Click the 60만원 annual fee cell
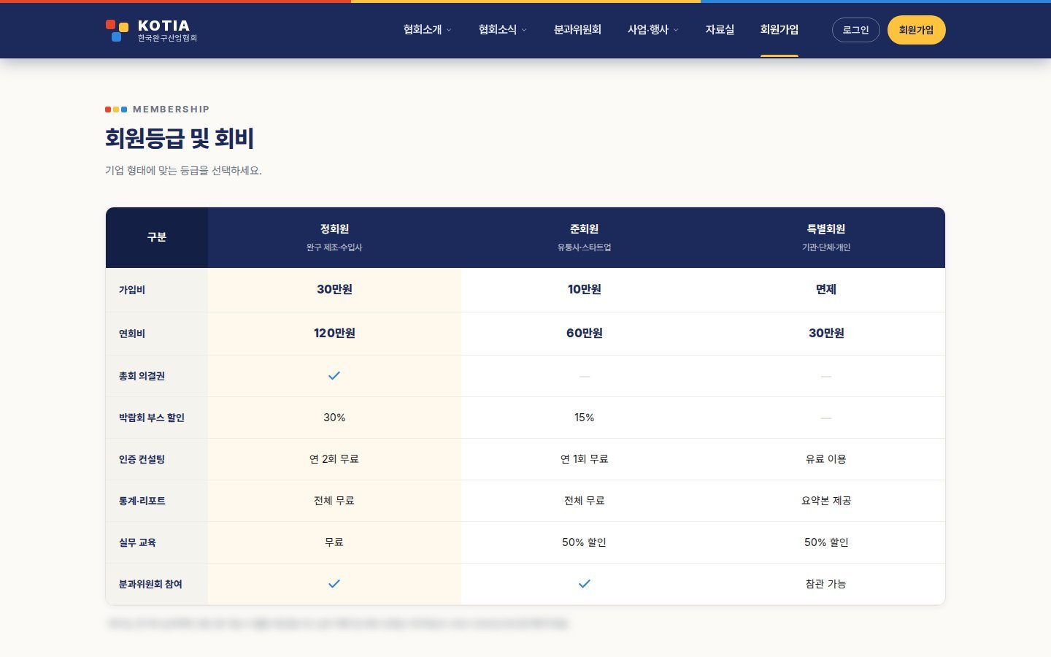Viewport: 1051px width, 657px height. [x=585, y=334]
